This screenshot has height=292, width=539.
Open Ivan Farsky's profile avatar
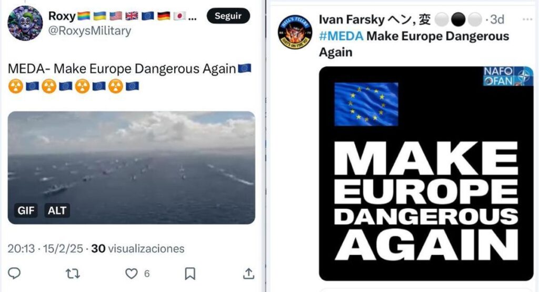(295, 32)
